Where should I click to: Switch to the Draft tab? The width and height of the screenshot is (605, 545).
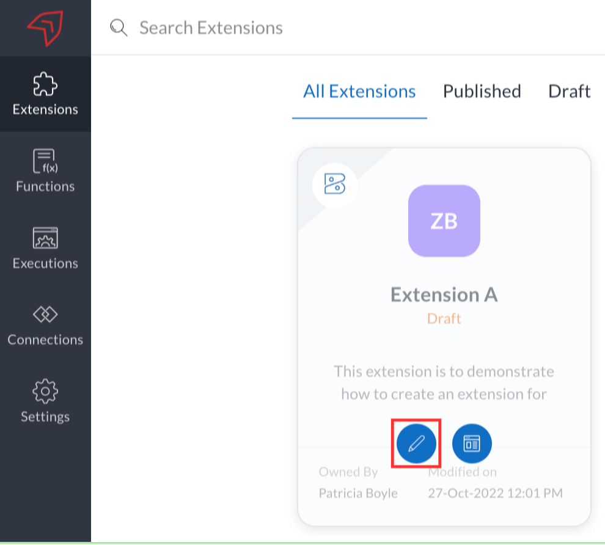coord(569,92)
